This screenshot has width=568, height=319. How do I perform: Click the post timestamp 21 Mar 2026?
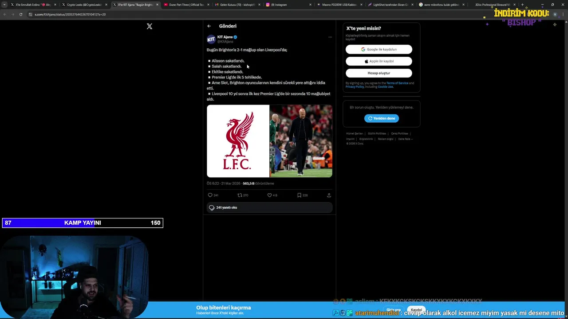223,183
